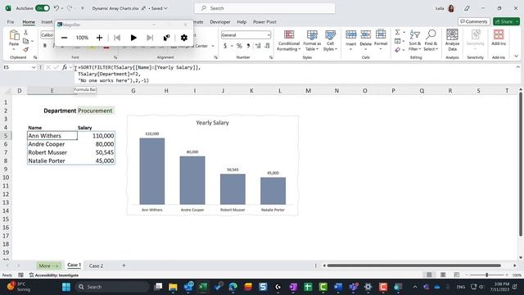
Task: Expand the Name Box dropdown
Action: coord(34,67)
